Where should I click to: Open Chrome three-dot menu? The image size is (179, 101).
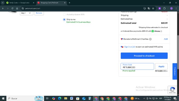(176, 8)
